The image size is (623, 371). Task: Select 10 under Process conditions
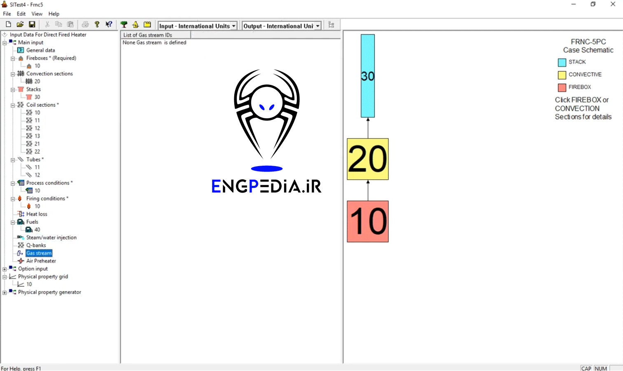(x=37, y=191)
